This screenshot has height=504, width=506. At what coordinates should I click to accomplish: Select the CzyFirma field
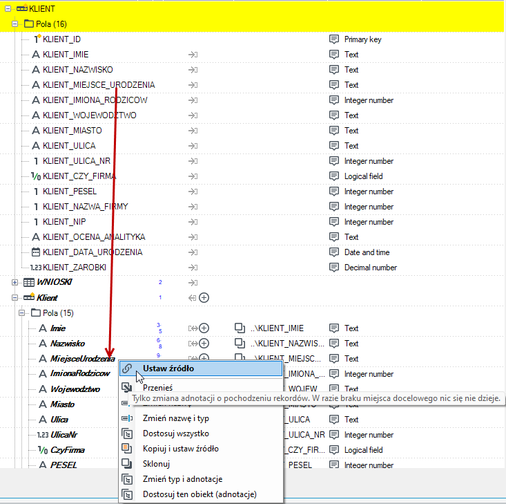pos(68,450)
